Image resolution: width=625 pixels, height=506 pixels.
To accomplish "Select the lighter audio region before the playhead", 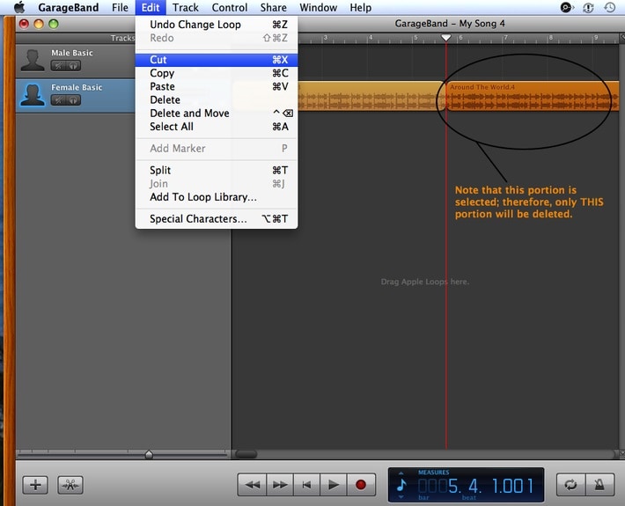I will pyautogui.click(x=371, y=96).
